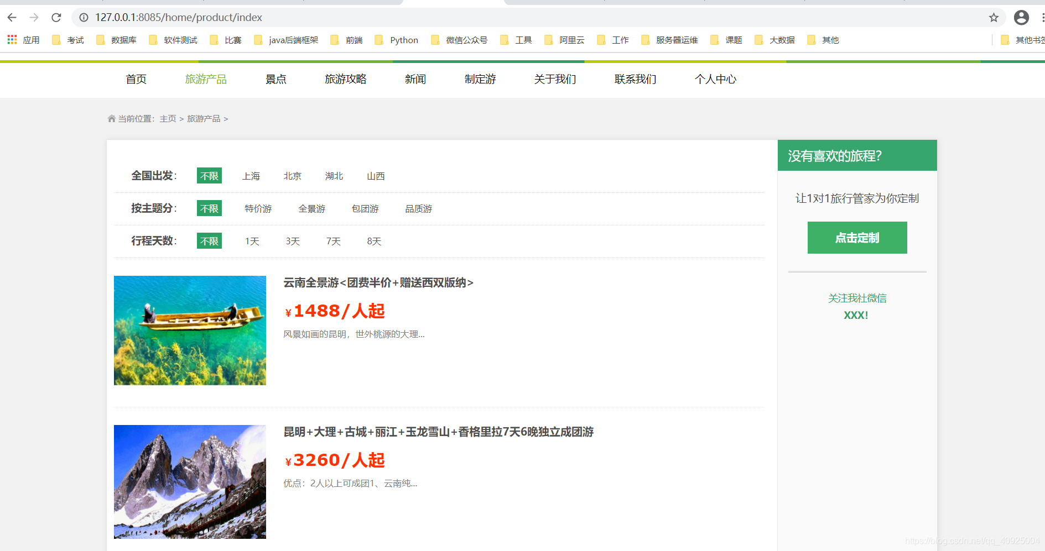
Task: Open the Chrome profile avatar
Action: coord(1021,18)
